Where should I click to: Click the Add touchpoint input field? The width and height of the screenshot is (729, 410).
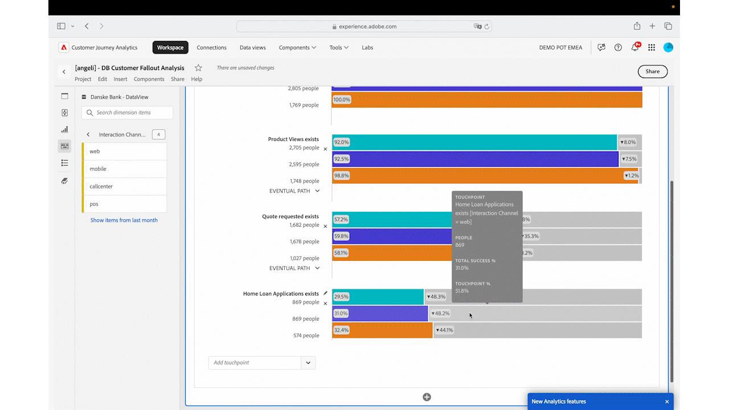point(255,363)
